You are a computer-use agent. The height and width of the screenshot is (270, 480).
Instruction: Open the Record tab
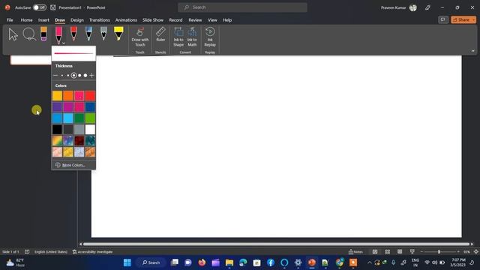pyautogui.click(x=175, y=20)
